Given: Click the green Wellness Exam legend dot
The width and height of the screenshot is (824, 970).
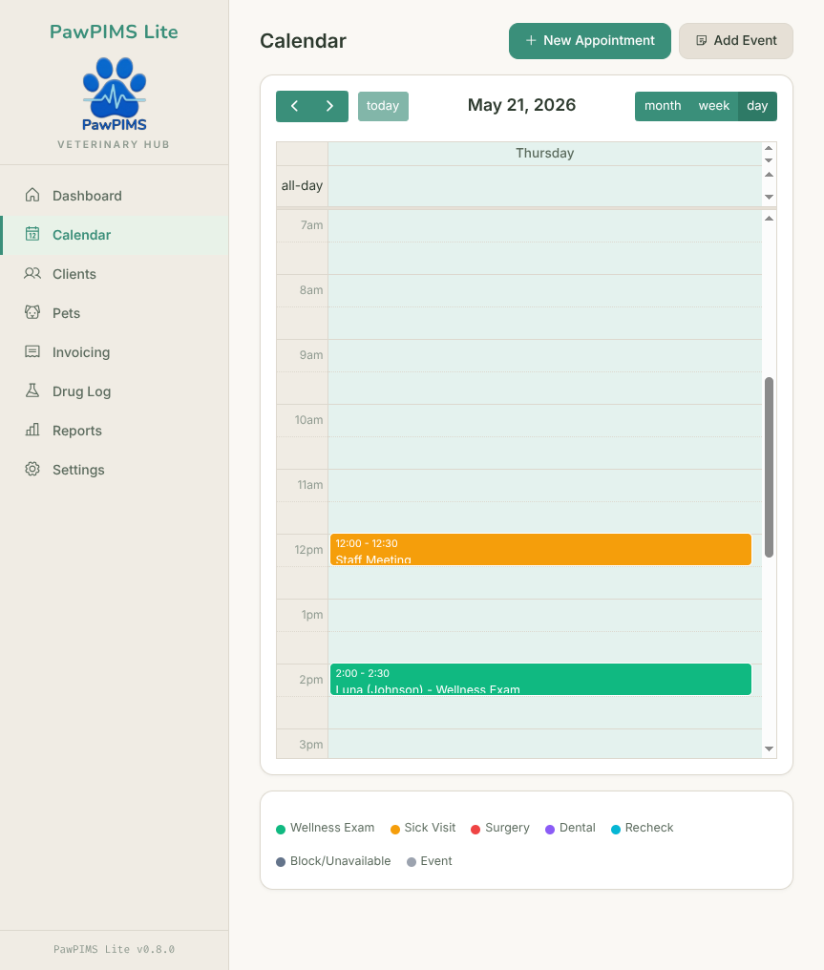Looking at the screenshot, I should tap(281, 829).
